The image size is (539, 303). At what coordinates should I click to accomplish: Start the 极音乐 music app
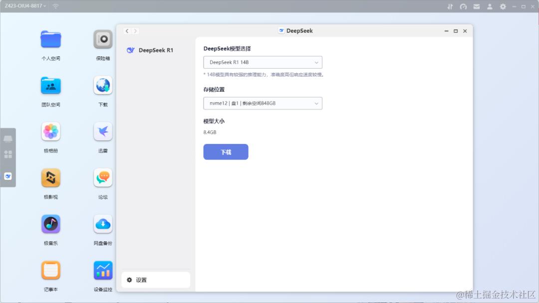click(x=50, y=224)
